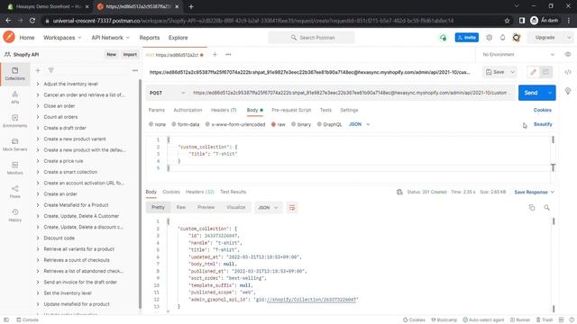Open the notifications bell
Viewport: 577px width, 324px height.
click(x=502, y=38)
